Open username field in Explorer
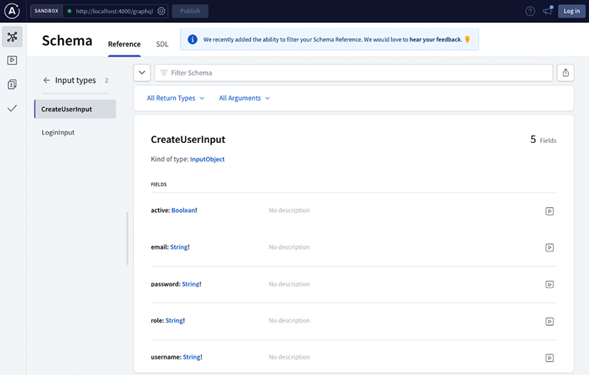Screen dimensions: 589x375 (549, 358)
